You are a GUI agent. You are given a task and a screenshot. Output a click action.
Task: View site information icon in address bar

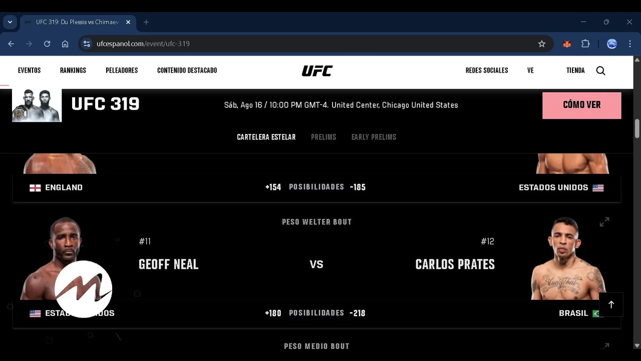point(87,44)
